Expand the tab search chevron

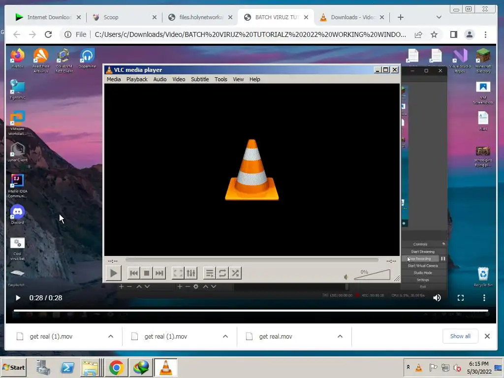(439, 17)
